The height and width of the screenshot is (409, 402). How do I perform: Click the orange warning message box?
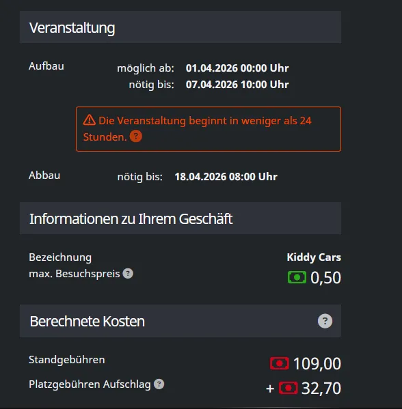[209, 129]
